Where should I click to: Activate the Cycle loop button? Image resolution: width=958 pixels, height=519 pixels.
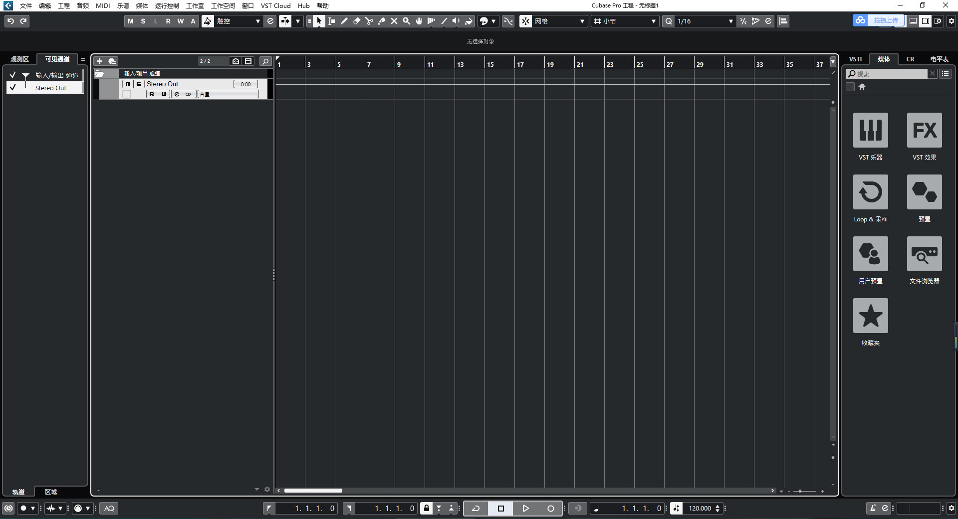click(x=476, y=509)
